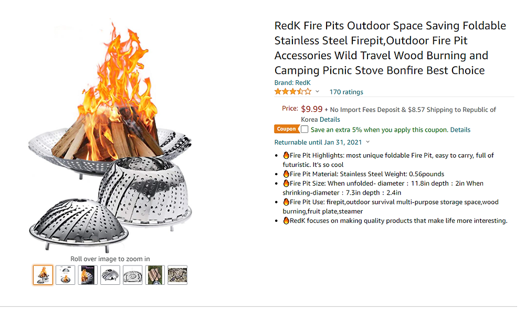The width and height of the screenshot is (525, 310).
Task: Select the fifth thumbnail showing flat pit
Action: (133, 275)
